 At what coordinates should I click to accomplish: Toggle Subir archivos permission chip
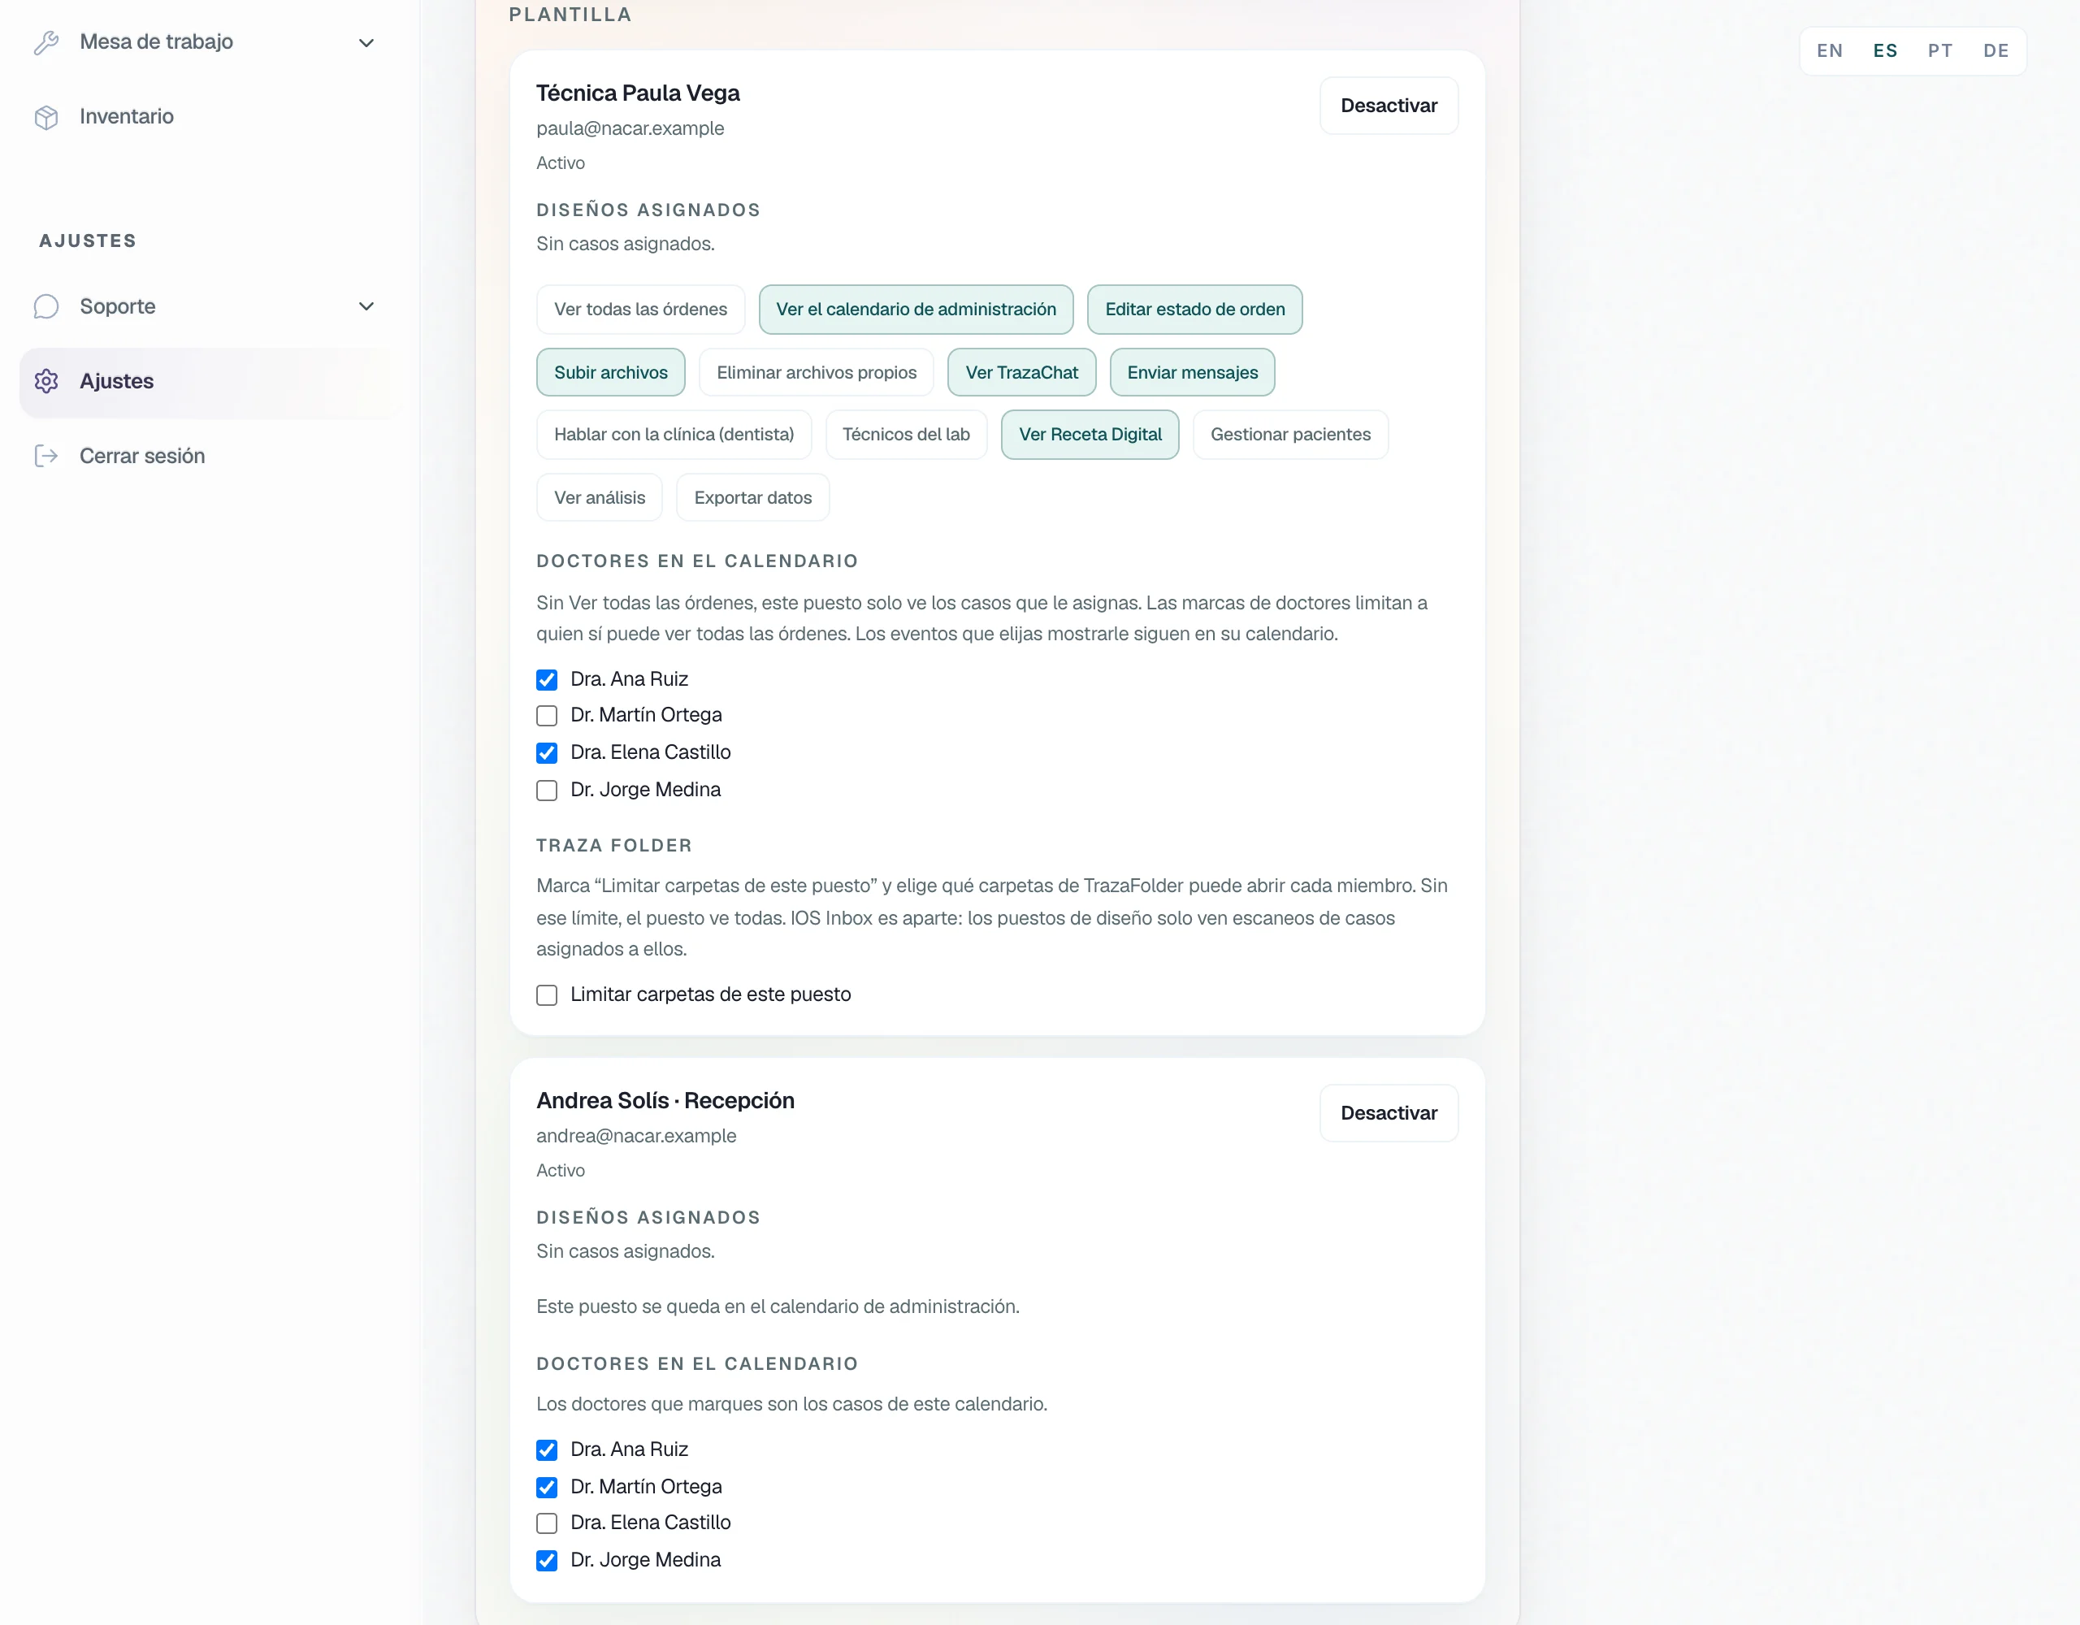(612, 374)
